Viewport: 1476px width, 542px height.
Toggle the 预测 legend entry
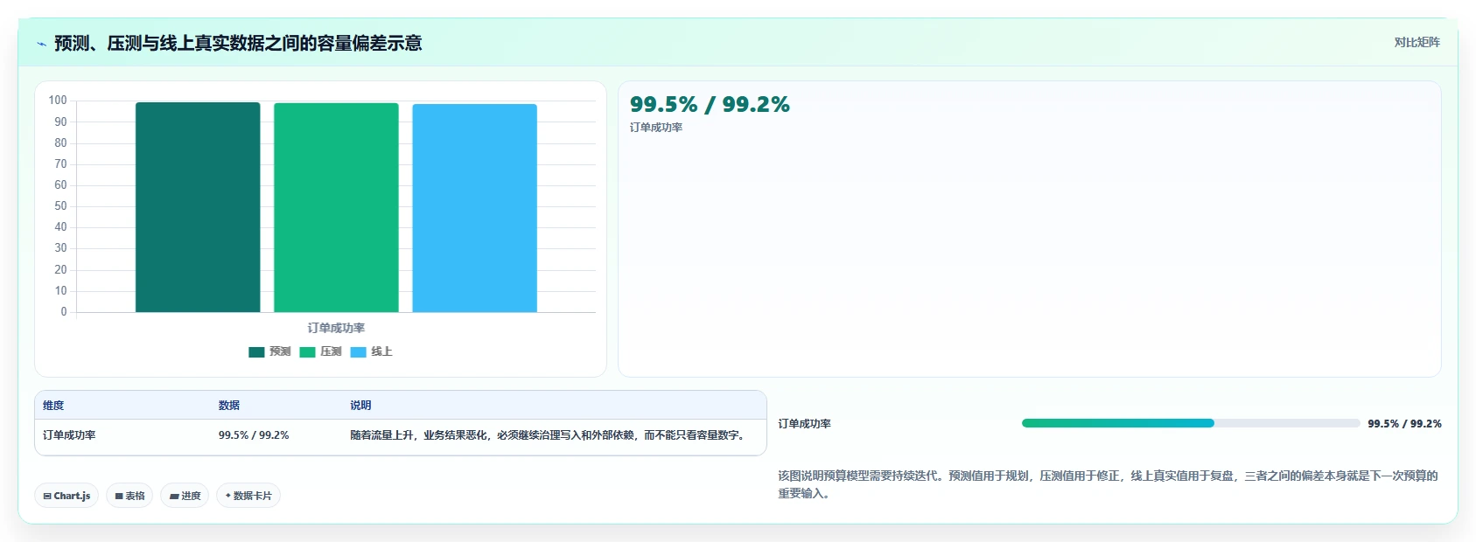[269, 351]
